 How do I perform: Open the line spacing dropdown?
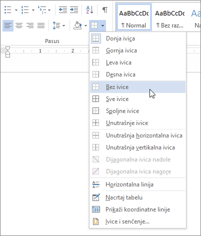click(59, 25)
